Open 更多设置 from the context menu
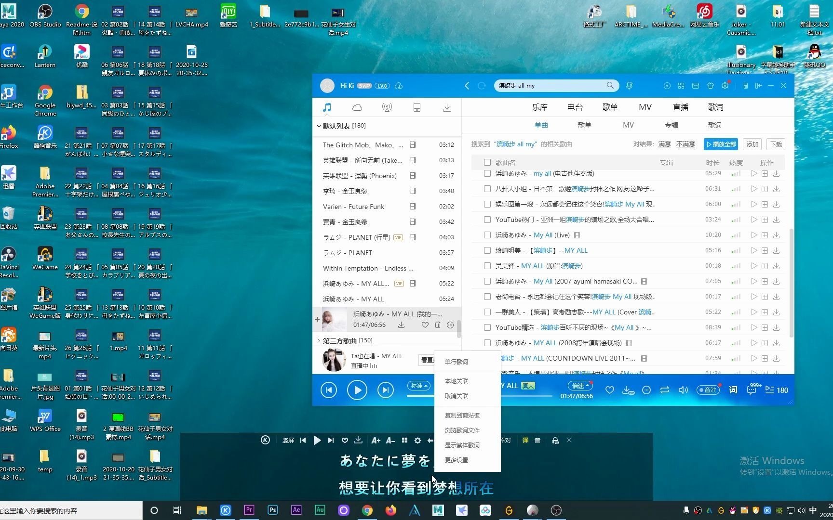This screenshot has height=520, width=833. point(457,460)
